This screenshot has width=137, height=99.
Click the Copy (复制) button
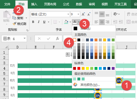click(18, 18)
